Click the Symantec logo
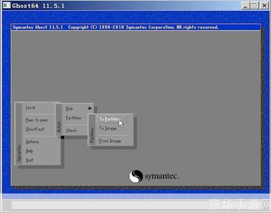The image size is (271, 213). [154, 176]
